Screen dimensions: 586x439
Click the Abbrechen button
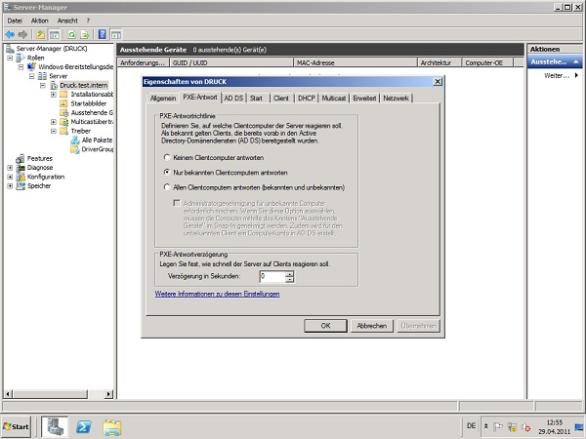click(372, 326)
